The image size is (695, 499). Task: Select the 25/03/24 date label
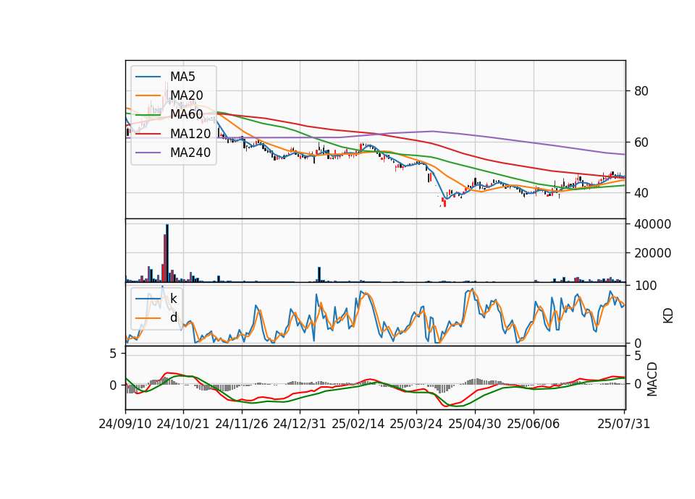(x=416, y=424)
